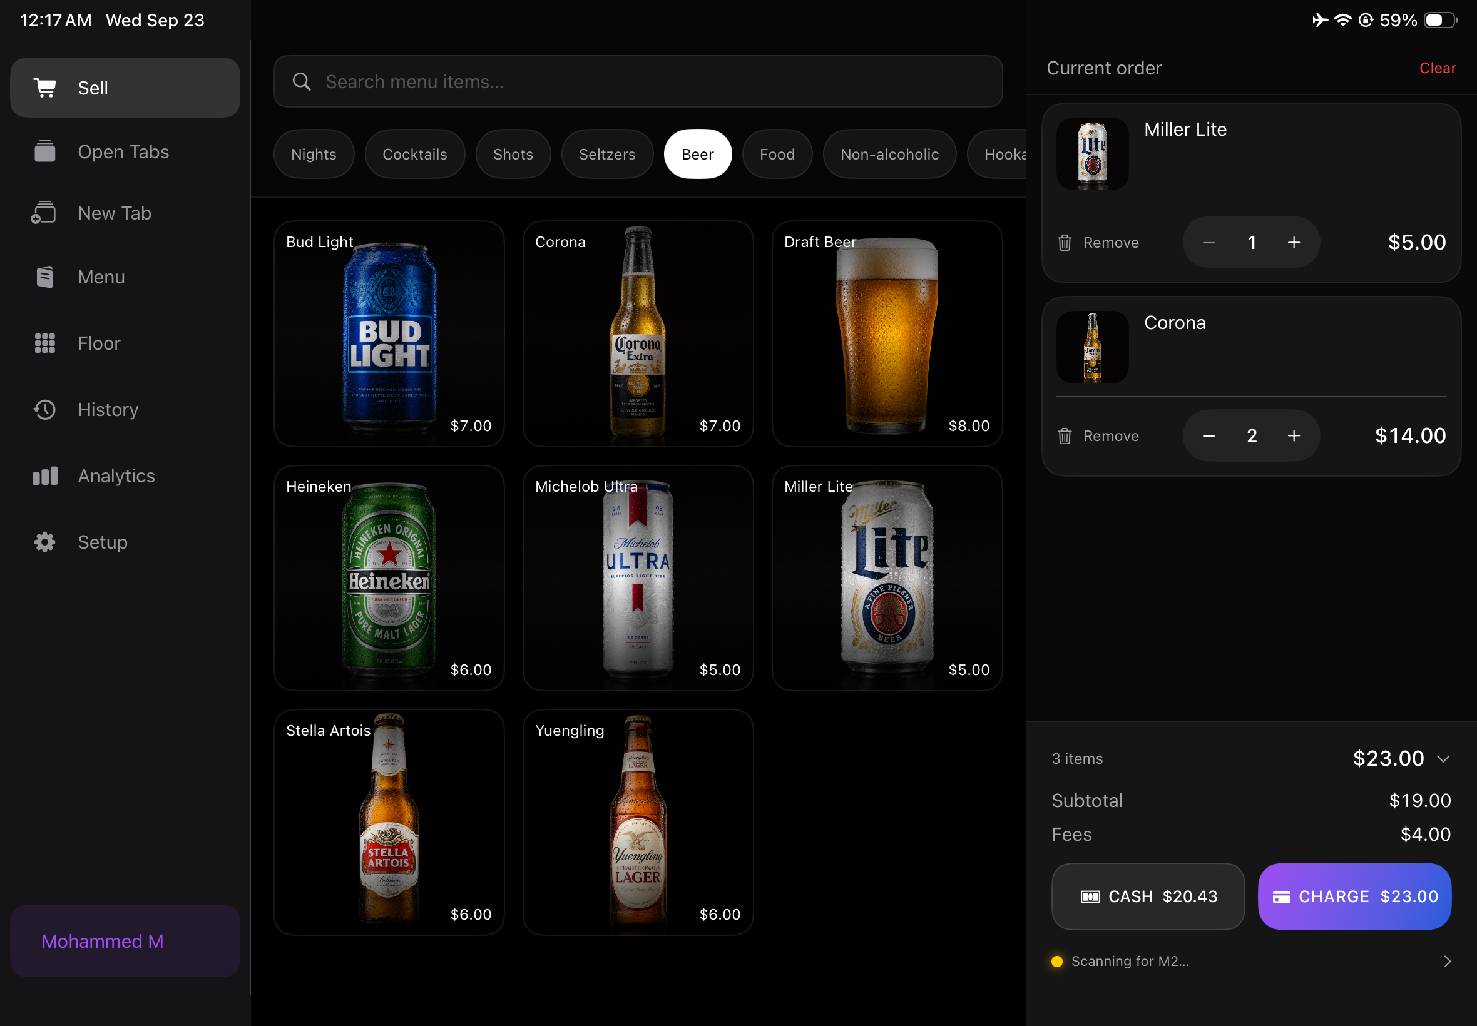Add Yuengling to the order
Image resolution: width=1477 pixels, height=1026 pixels.
pos(638,822)
